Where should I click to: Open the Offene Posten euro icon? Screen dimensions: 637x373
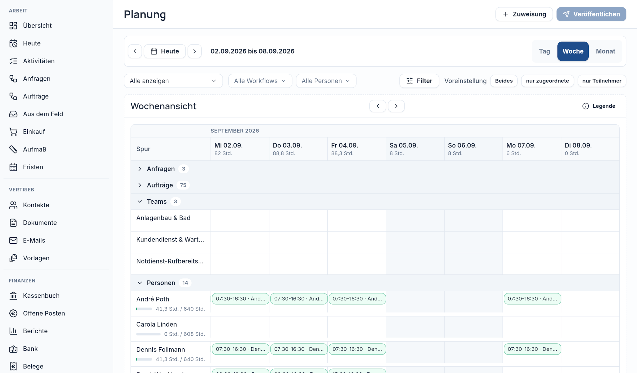13,313
